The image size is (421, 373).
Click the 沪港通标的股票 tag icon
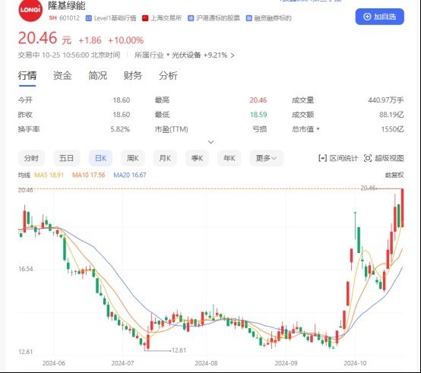click(191, 18)
